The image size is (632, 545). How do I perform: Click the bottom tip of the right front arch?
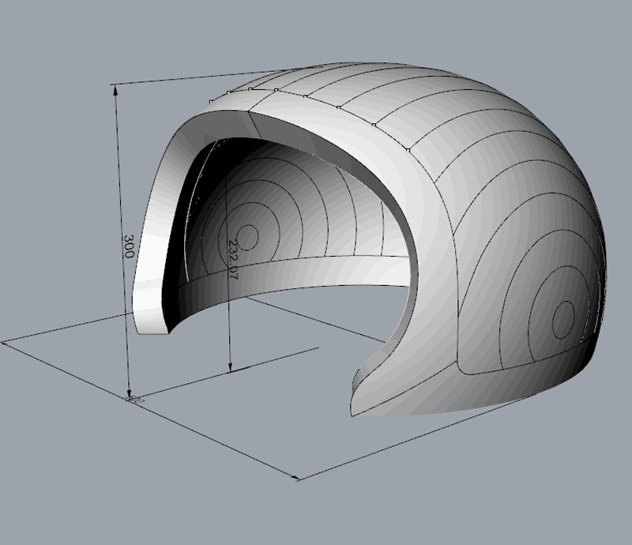coord(353,411)
